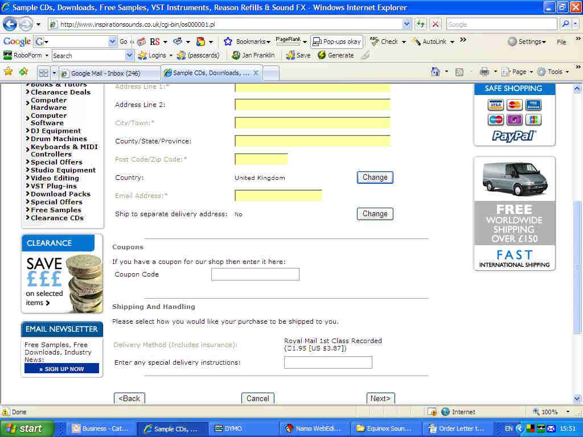Click the RoboForm Save button
This screenshot has width=583, height=437.
click(298, 55)
